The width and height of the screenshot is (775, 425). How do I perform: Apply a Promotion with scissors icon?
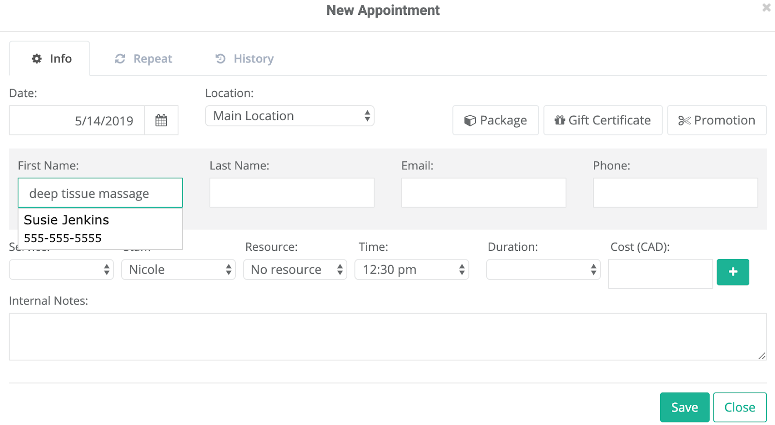pyautogui.click(x=716, y=121)
